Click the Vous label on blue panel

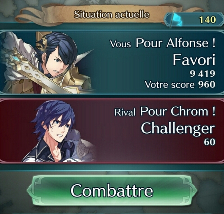tap(120, 44)
